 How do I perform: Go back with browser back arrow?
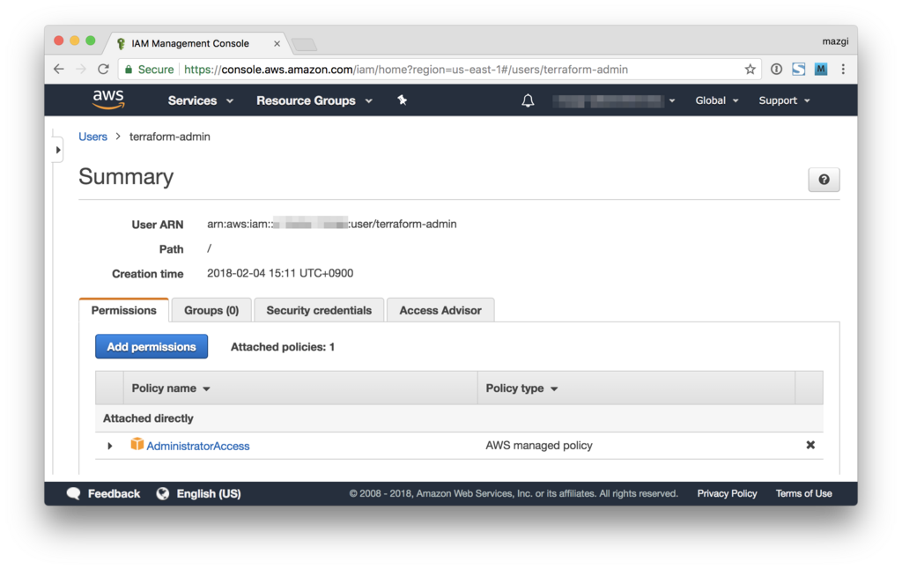(59, 69)
